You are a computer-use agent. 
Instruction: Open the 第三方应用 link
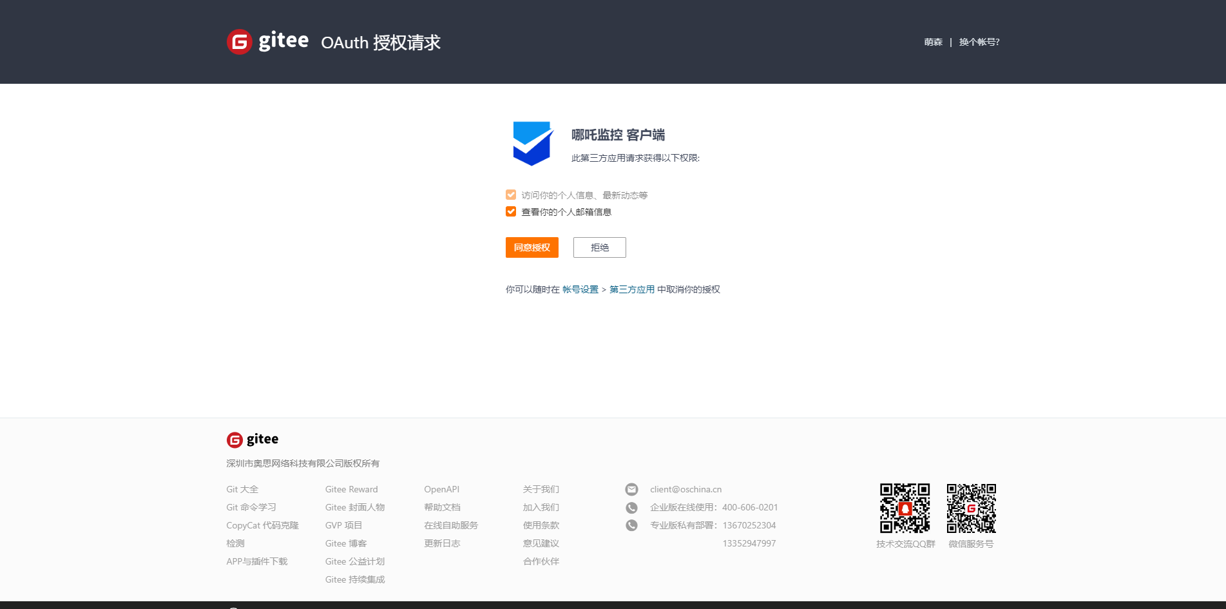(x=631, y=290)
